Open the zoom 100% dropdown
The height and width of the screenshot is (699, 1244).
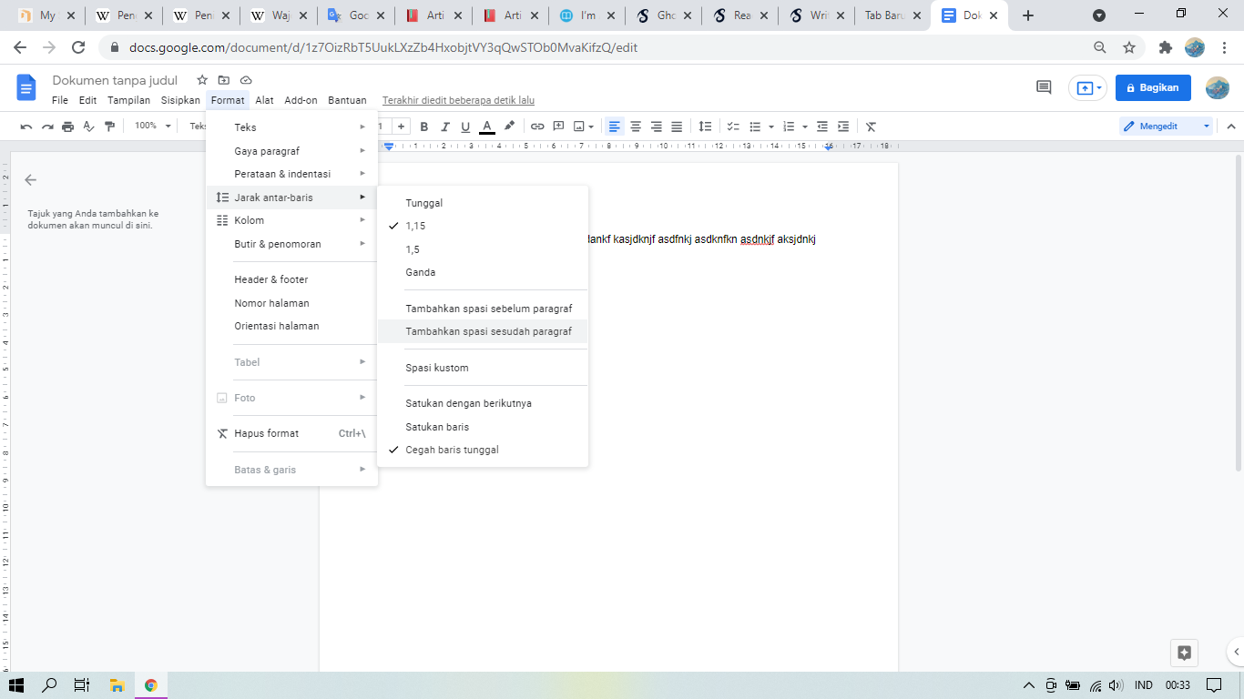point(152,127)
